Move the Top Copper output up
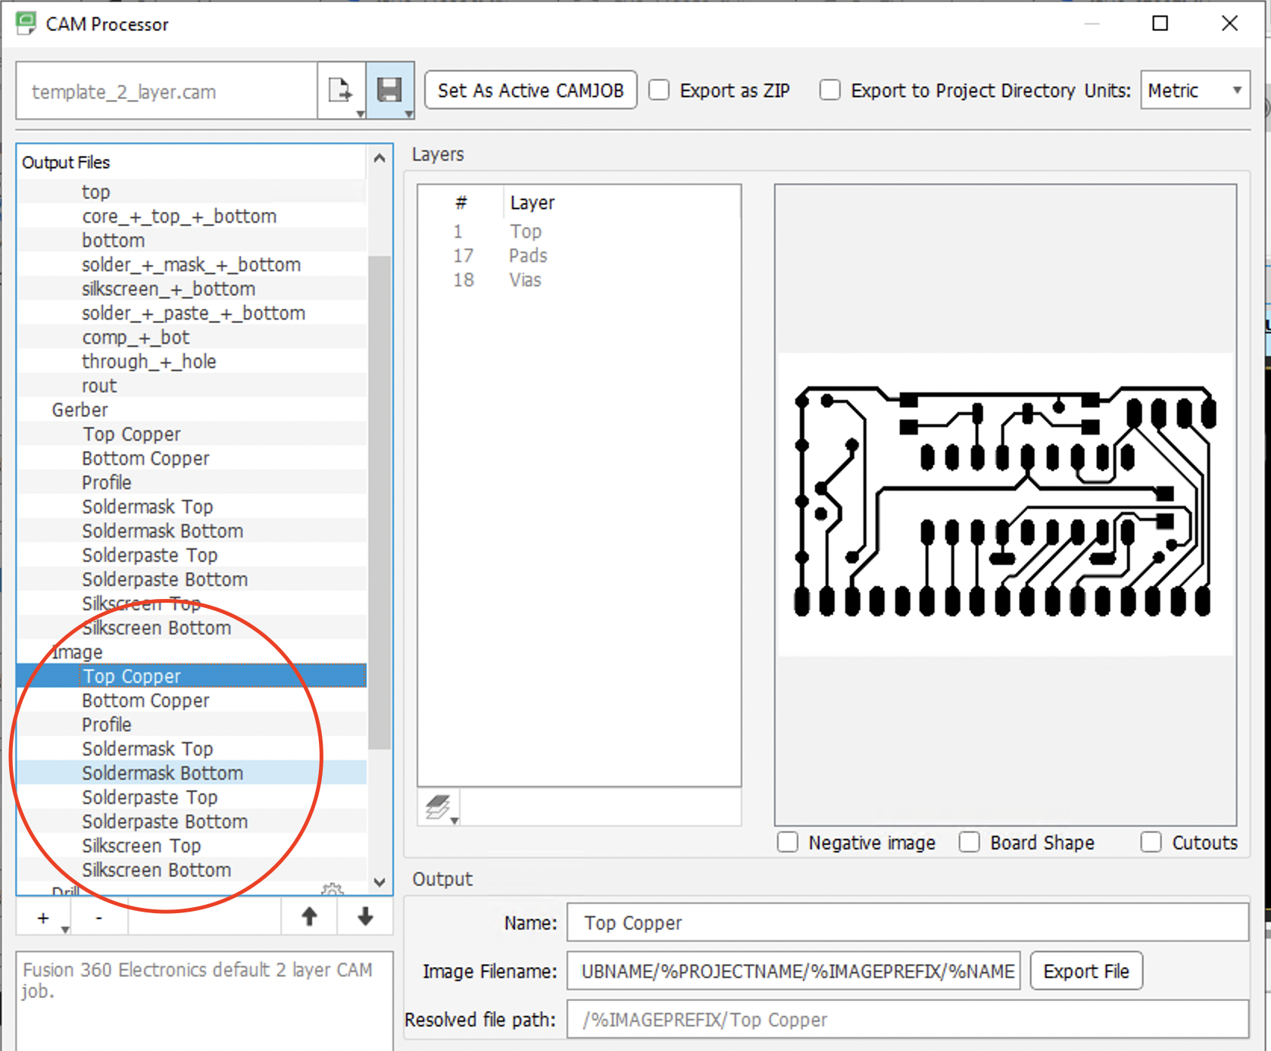The height and width of the screenshot is (1051, 1271). [x=308, y=917]
